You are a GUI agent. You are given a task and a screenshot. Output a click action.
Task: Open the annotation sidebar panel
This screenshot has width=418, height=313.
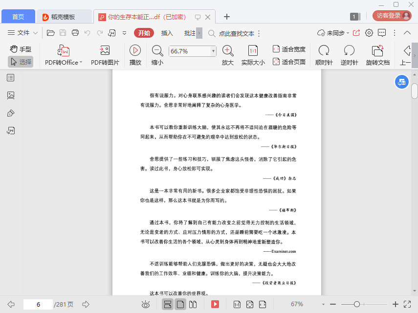(x=11, y=113)
